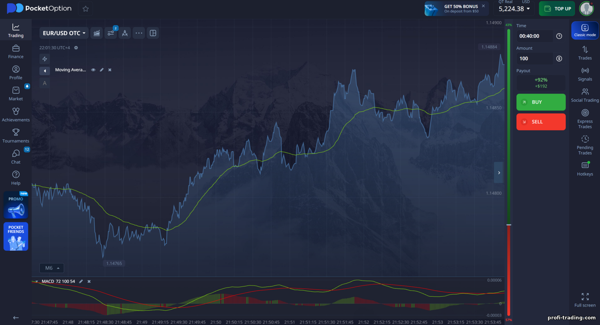Click the GET 50% BONUS banner

[456, 9]
